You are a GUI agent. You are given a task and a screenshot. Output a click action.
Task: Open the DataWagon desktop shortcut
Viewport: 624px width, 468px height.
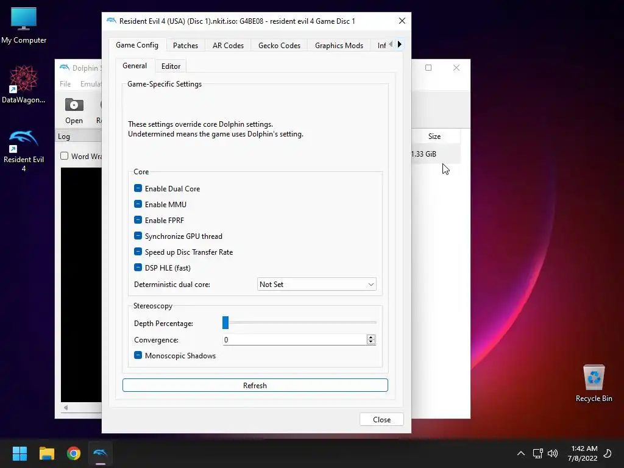click(24, 84)
